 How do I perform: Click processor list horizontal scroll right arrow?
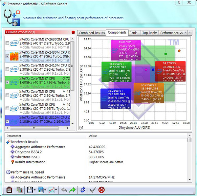68,128
